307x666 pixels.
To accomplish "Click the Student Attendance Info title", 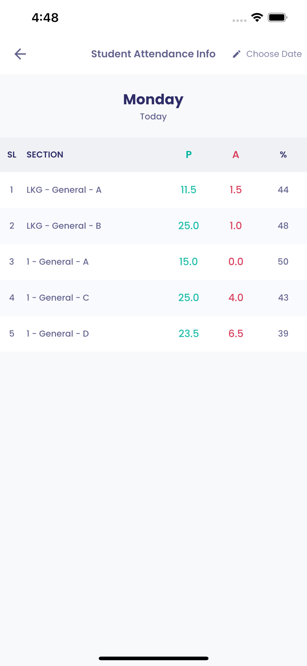I will [x=153, y=54].
